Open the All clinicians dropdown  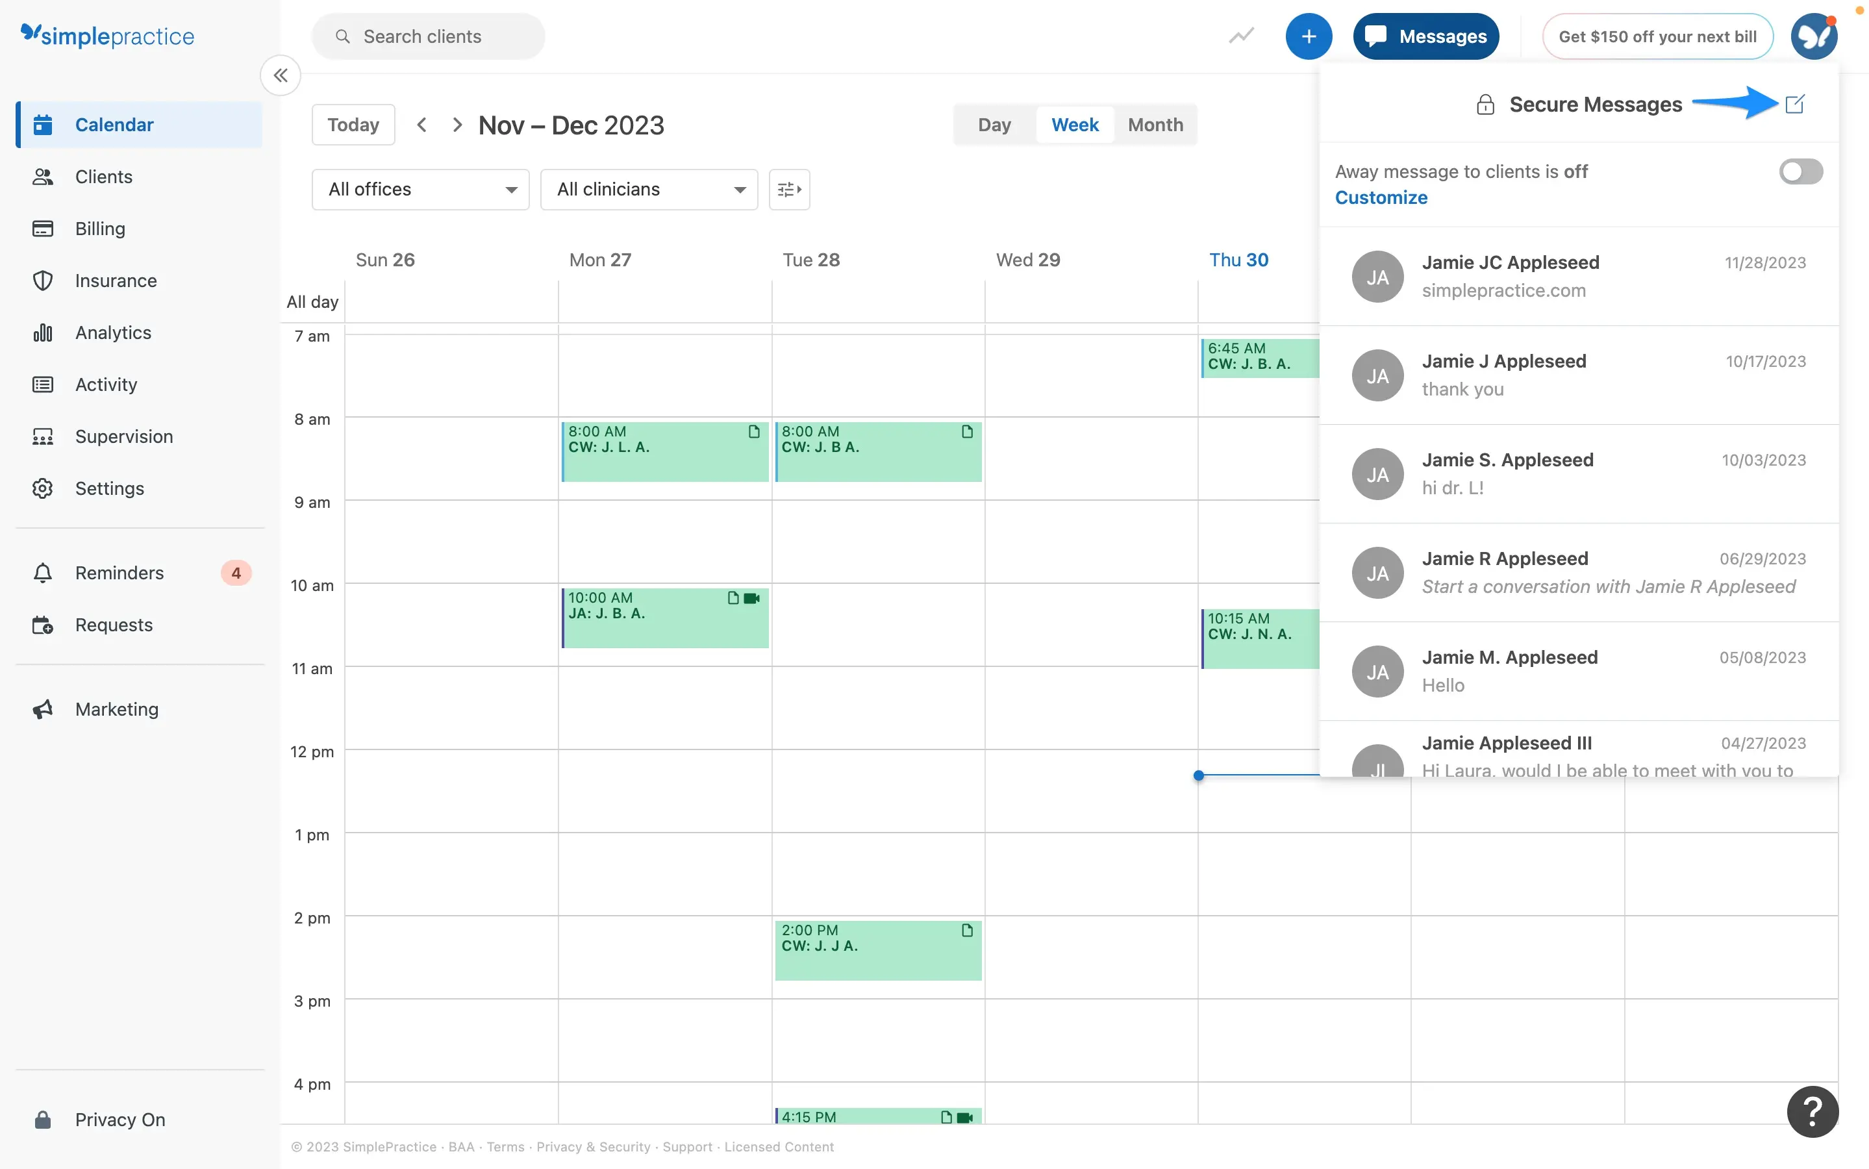pos(649,188)
